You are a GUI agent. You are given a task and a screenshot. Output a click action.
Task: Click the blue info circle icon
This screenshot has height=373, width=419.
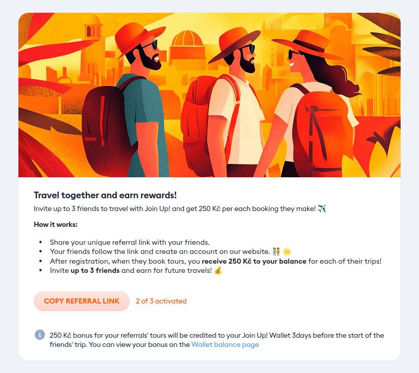tap(40, 335)
